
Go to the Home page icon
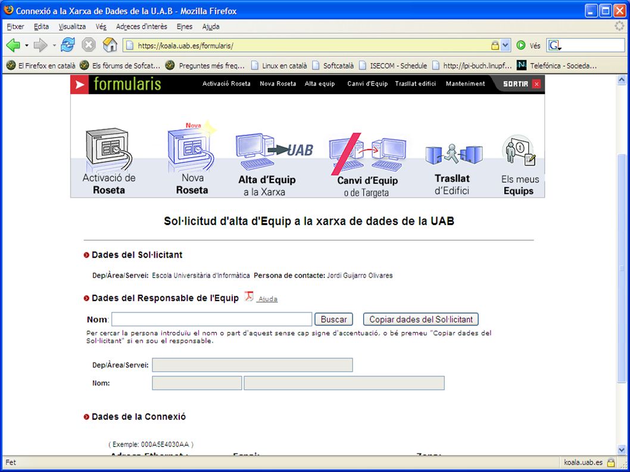(110, 45)
